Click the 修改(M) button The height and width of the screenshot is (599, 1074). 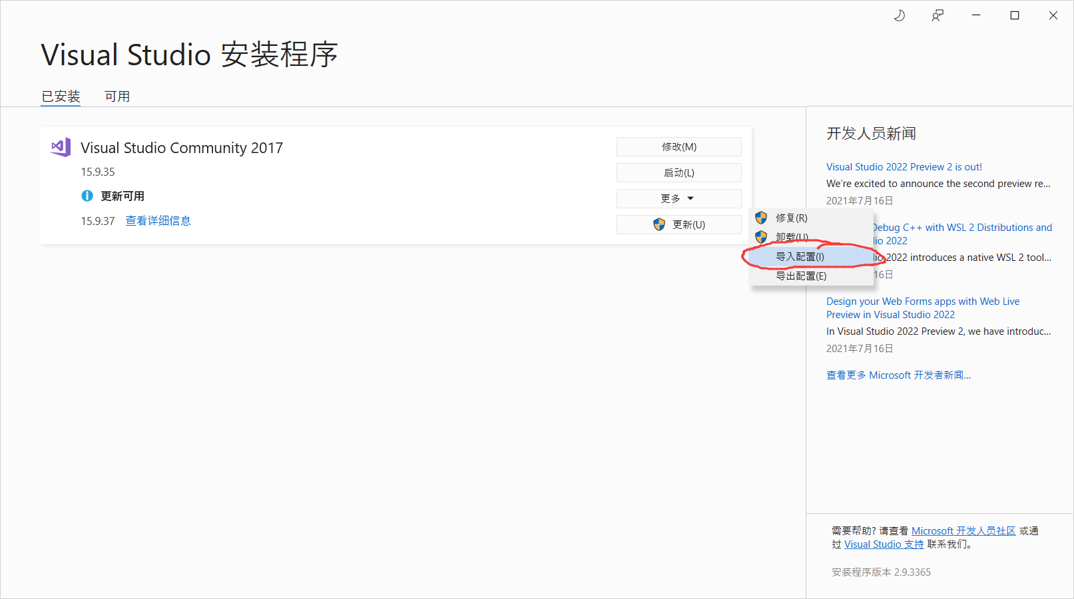pos(678,146)
